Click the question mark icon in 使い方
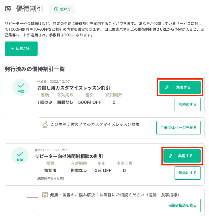This screenshot has height=220, width=209. tap(56, 9)
